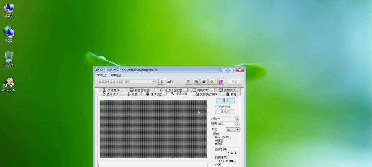Click the 速度图 speed map button

pos(225,111)
